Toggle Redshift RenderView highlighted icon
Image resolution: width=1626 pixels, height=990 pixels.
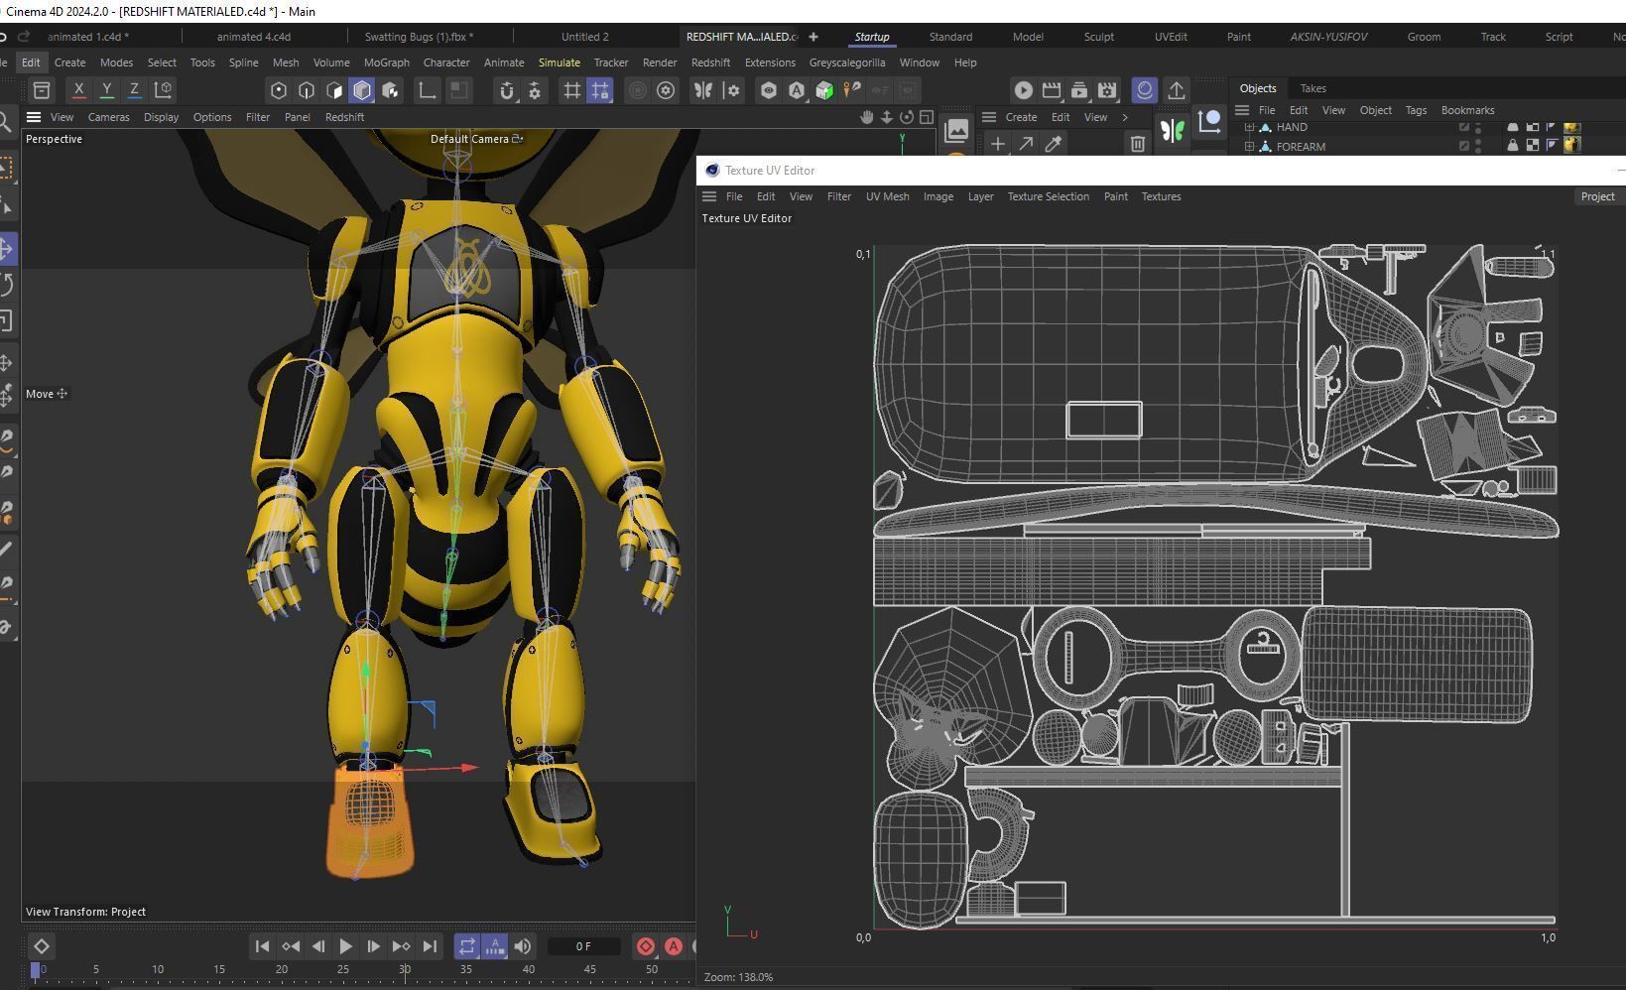1145,90
